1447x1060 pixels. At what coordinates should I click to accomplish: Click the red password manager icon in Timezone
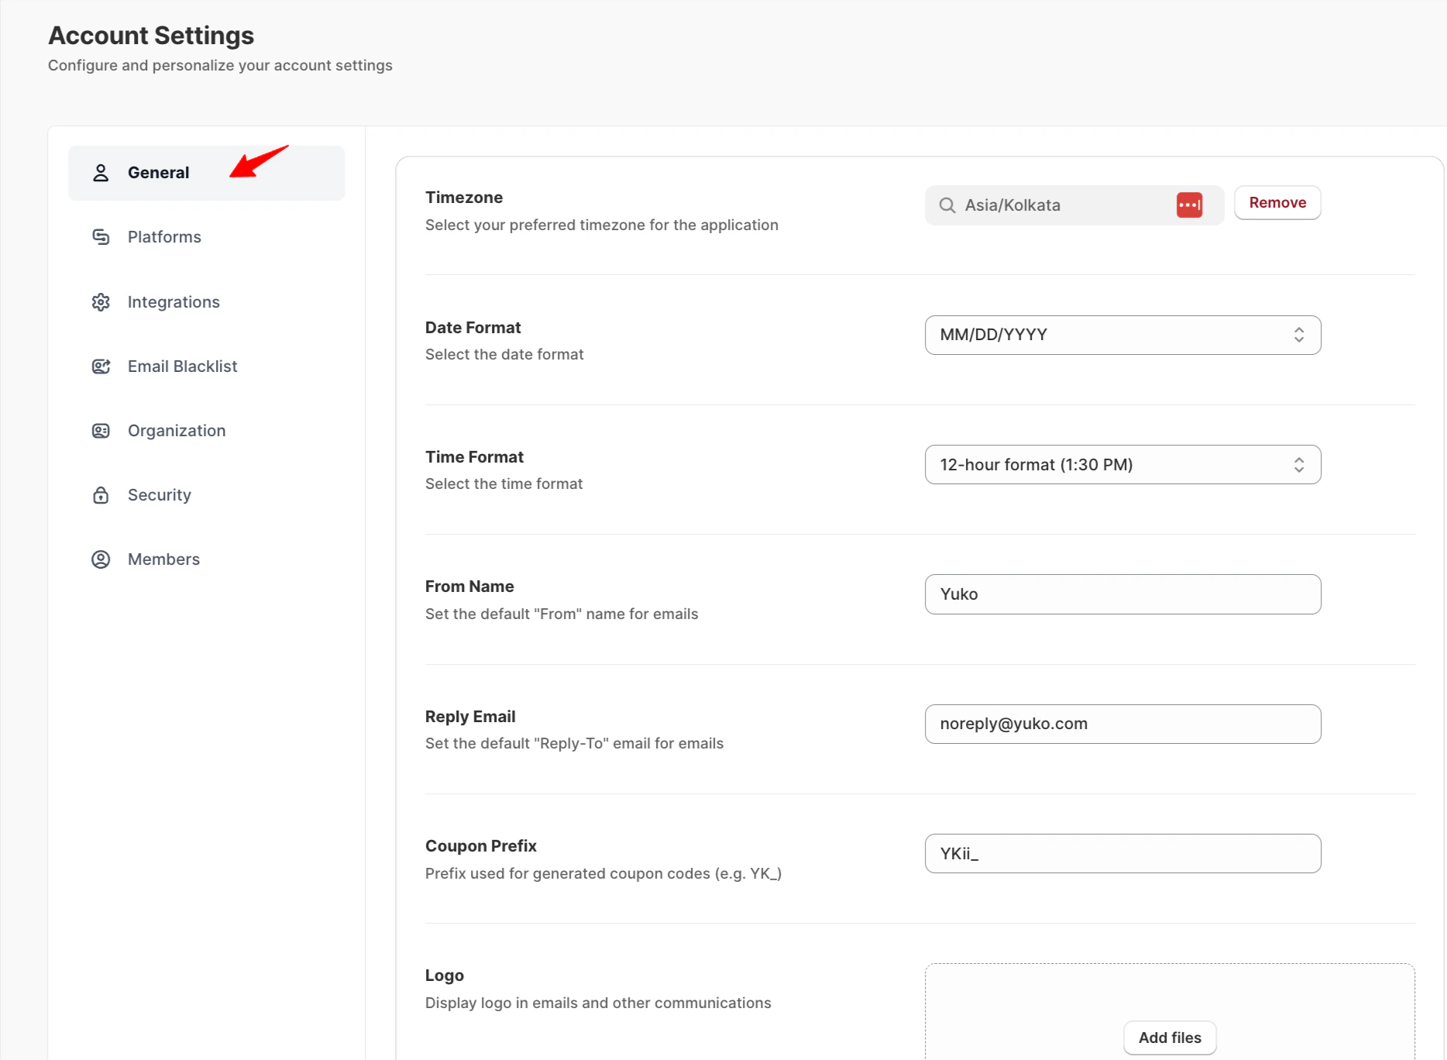[x=1189, y=205]
